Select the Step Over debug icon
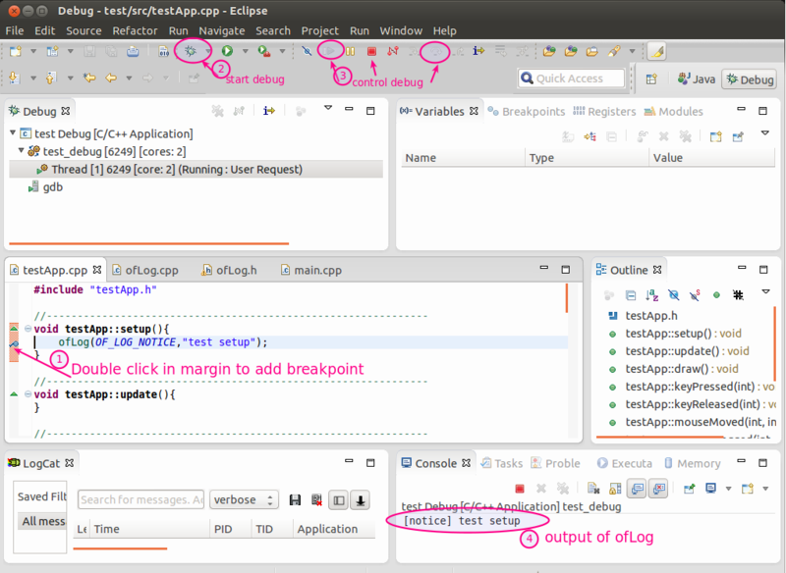Screen dimensions: 786x573 click(435, 51)
